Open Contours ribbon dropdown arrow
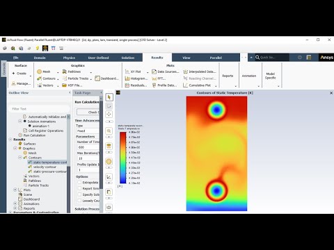 tap(58, 79)
